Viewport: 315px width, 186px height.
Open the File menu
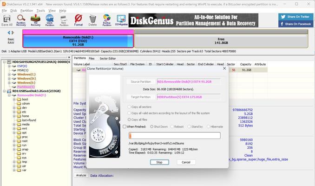(4, 11)
